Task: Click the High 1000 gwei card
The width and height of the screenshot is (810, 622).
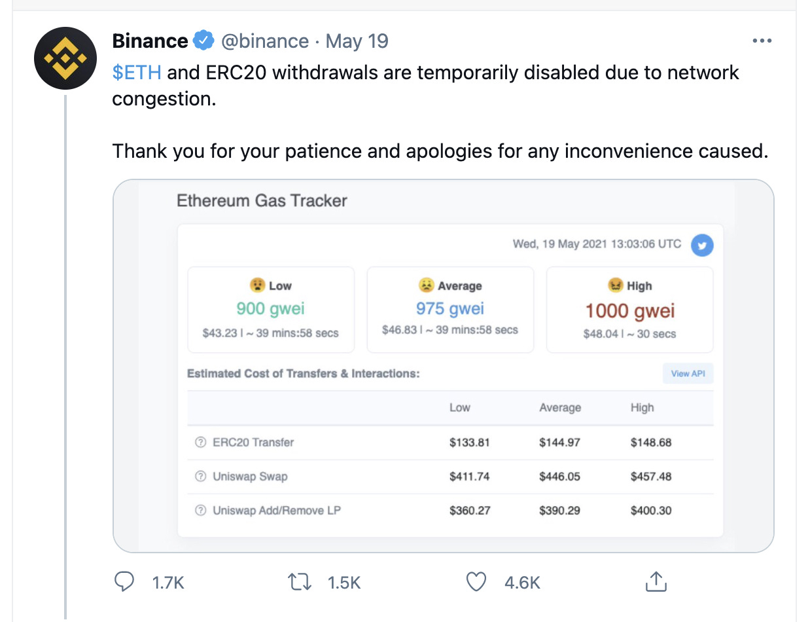Action: [629, 310]
